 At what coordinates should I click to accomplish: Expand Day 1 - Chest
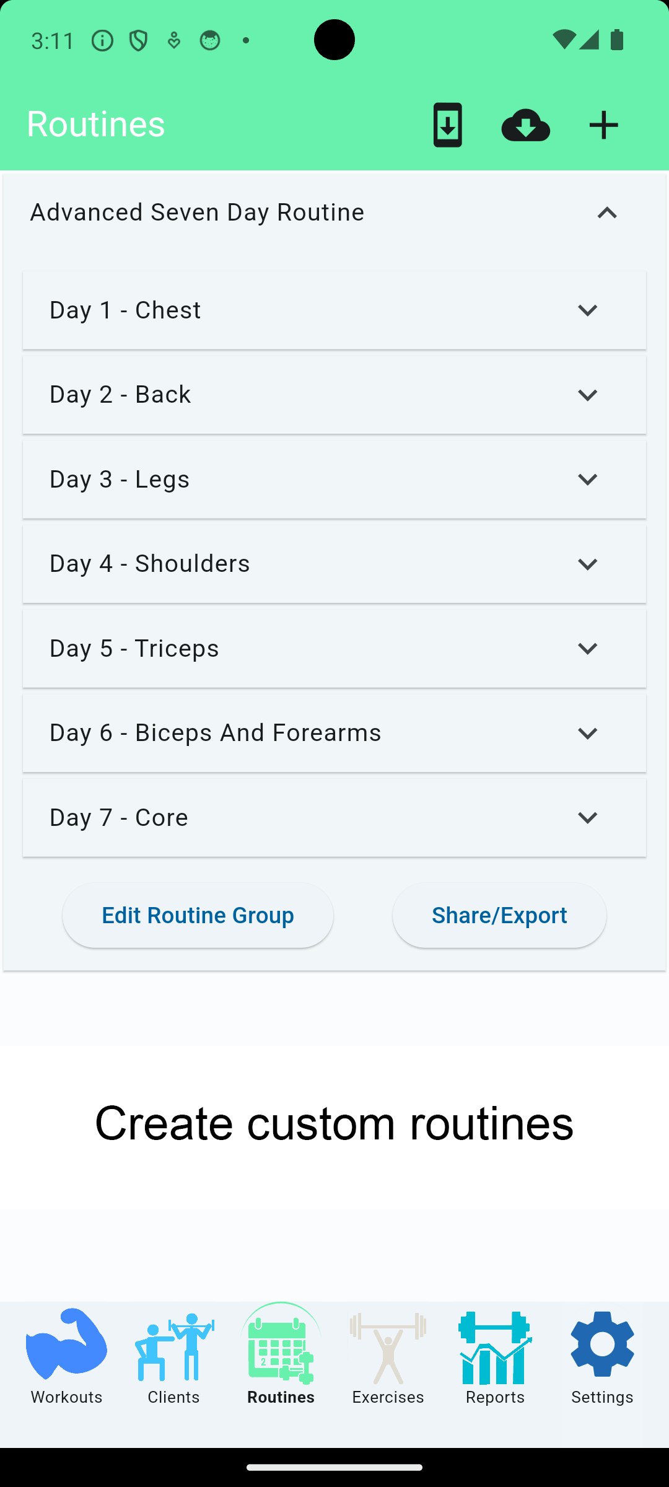[x=334, y=310]
